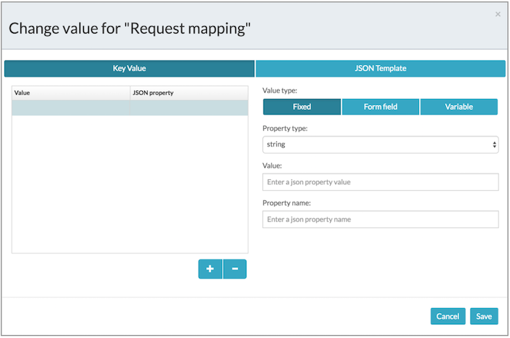Select the Form field value type
This screenshot has width=510, height=338.
(380, 107)
